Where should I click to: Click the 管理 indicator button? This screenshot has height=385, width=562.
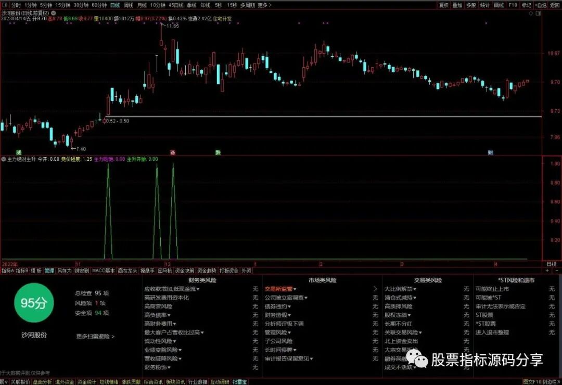coord(49,271)
